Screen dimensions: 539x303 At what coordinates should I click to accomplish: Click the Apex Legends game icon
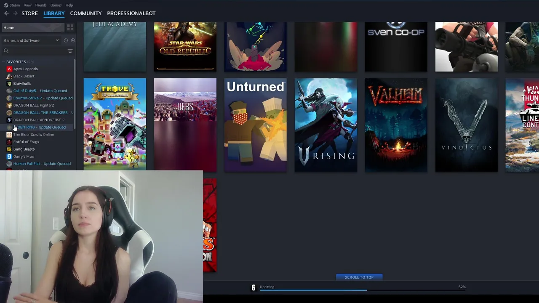[x=9, y=69]
